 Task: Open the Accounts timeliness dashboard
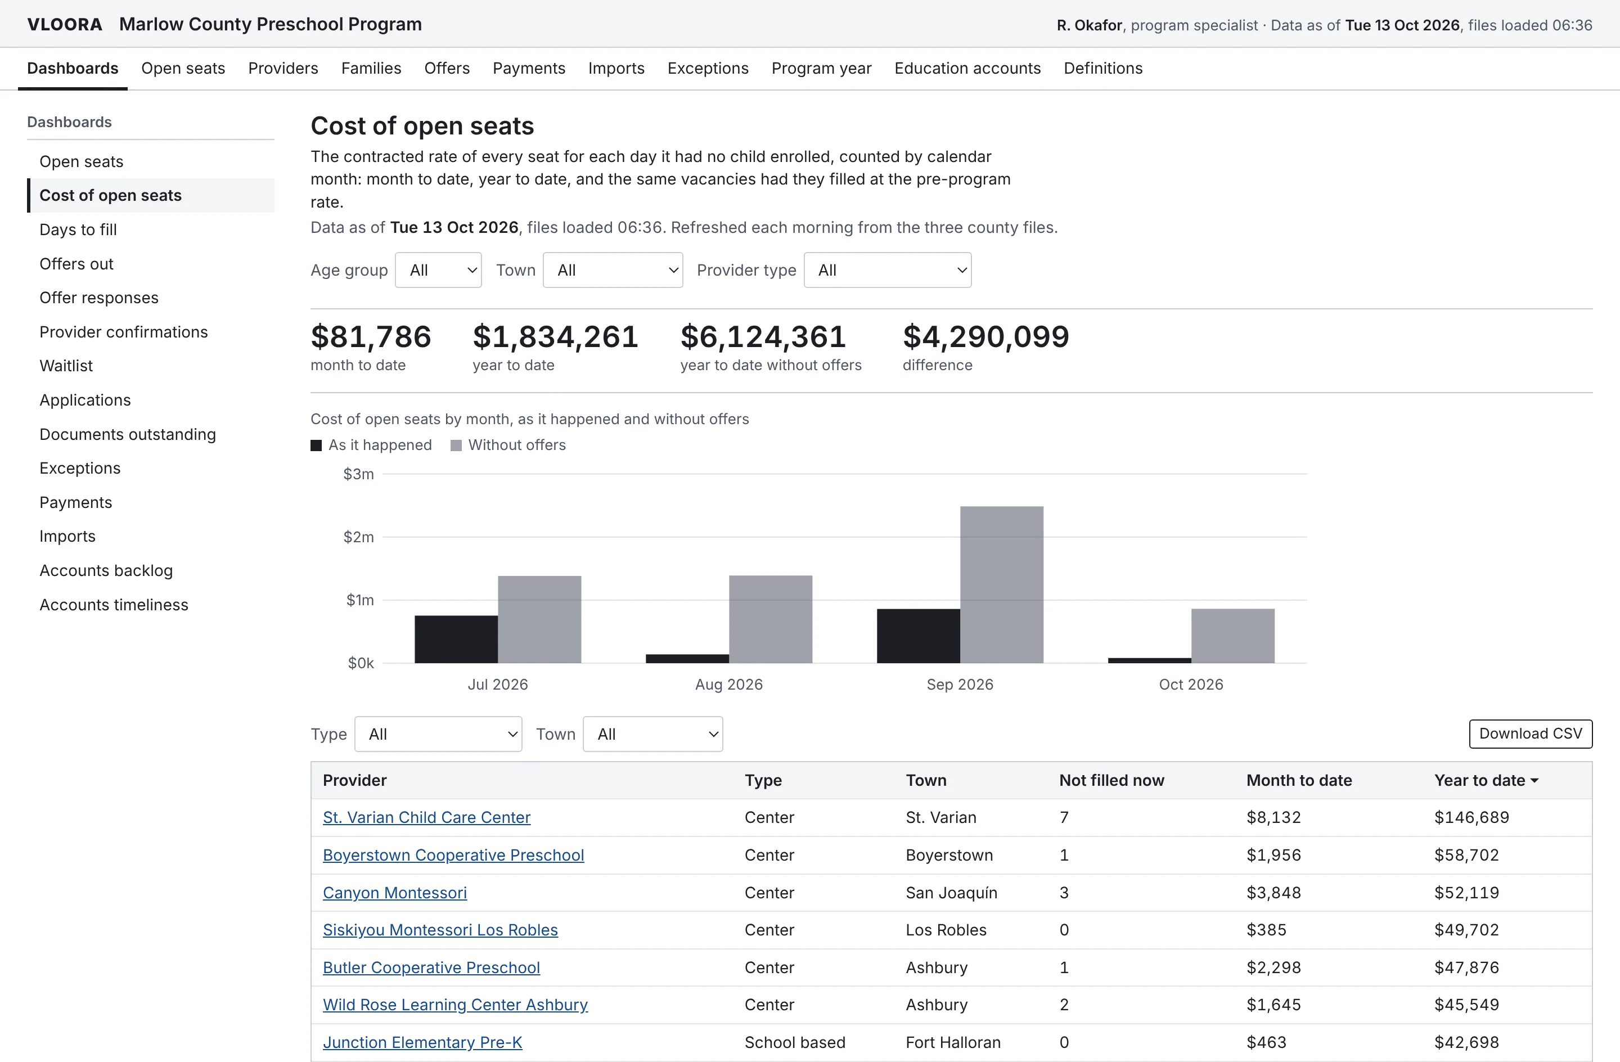click(150, 605)
